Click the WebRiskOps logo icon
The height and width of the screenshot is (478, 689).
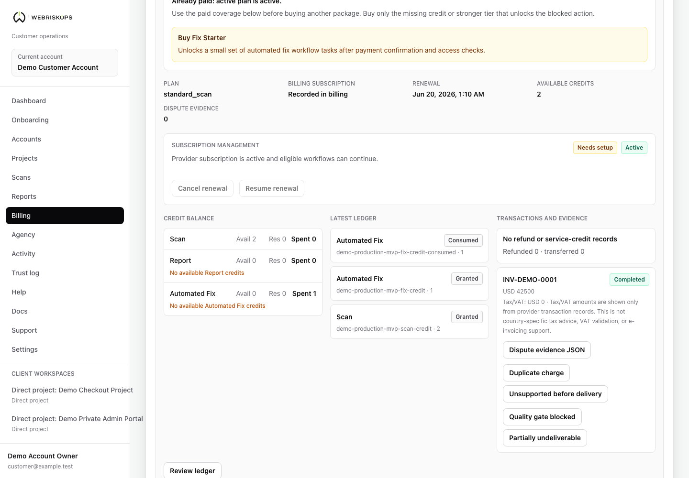(19, 17)
